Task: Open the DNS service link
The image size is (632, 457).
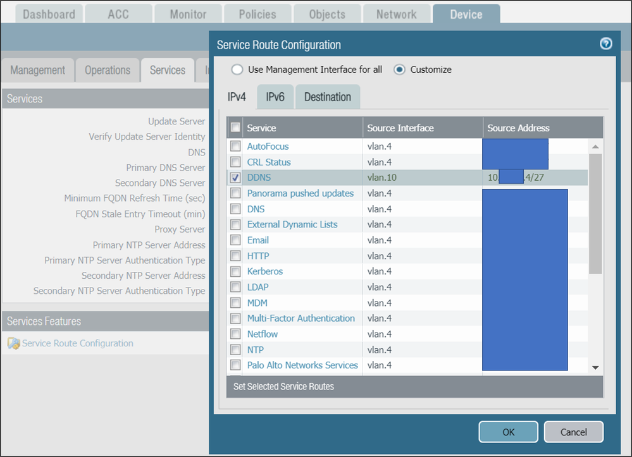Action: click(x=256, y=209)
